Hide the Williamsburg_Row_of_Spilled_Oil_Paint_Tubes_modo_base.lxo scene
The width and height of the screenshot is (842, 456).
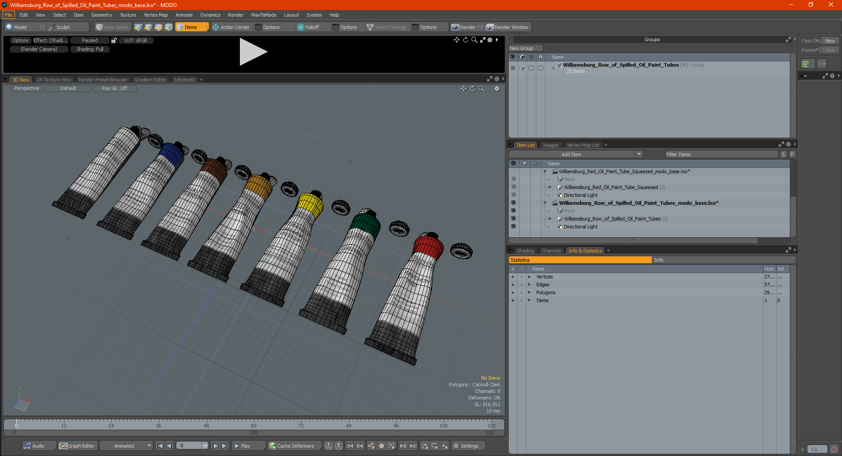pyautogui.click(x=513, y=203)
